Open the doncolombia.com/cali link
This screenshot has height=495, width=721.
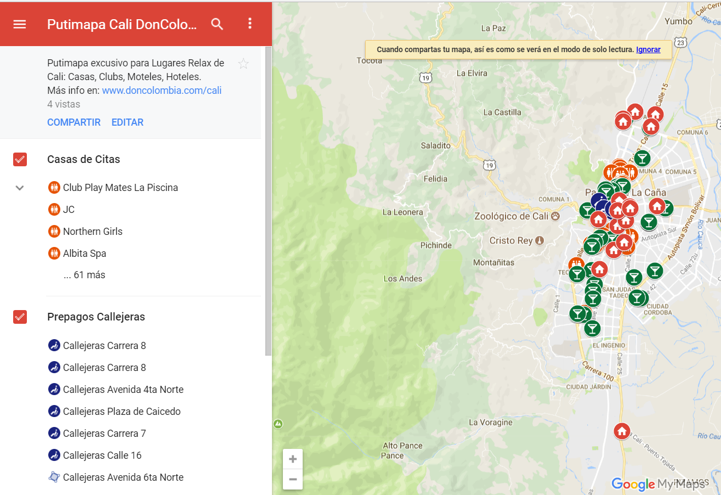coord(162,91)
